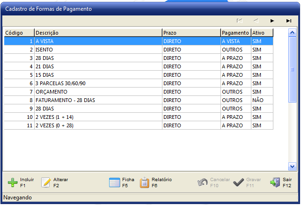This screenshot has width=301, height=205.
Task: Select code 3 row 28 DIAS
Action: tap(139, 58)
